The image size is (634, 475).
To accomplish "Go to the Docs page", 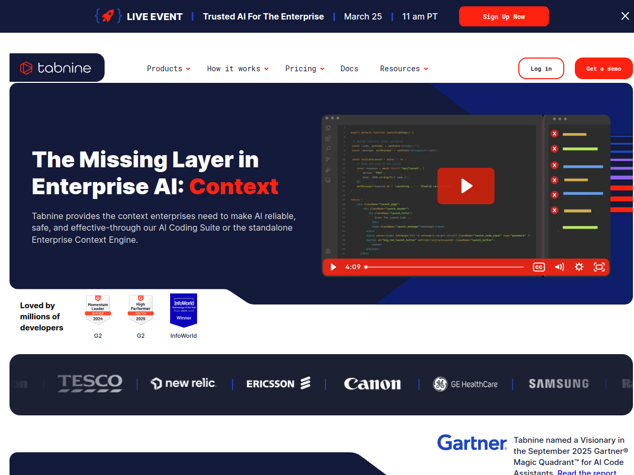I will pyautogui.click(x=349, y=69).
